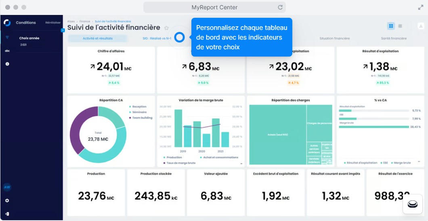Open the floating chat widget button
Viewport: 428px width, 221px height.
pyautogui.click(x=412, y=204)
